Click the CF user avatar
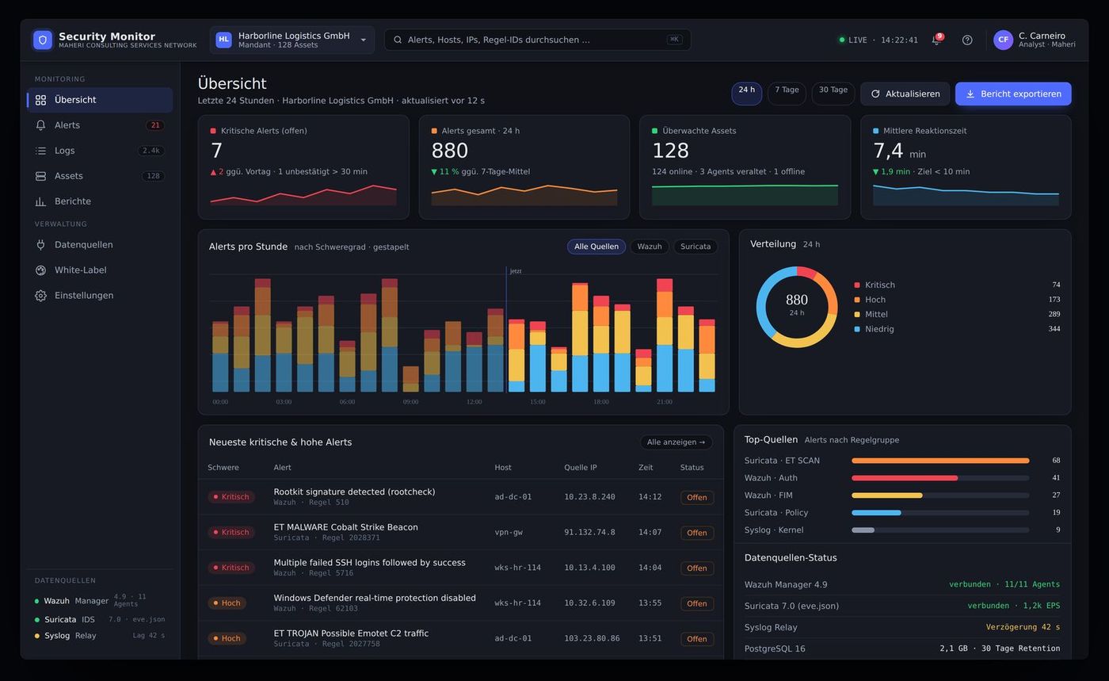 pyautogui.click(x=1003, y=40)
